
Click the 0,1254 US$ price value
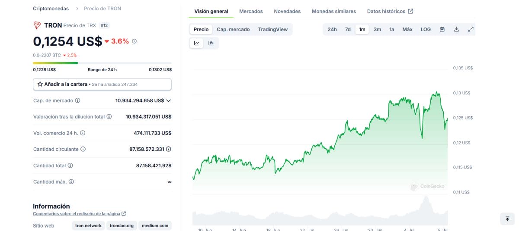click(x=67, y=41)
